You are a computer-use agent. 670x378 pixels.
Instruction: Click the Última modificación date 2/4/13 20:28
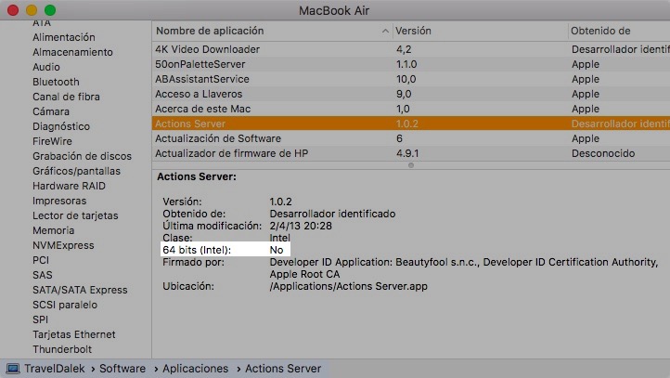pos(301,226)
